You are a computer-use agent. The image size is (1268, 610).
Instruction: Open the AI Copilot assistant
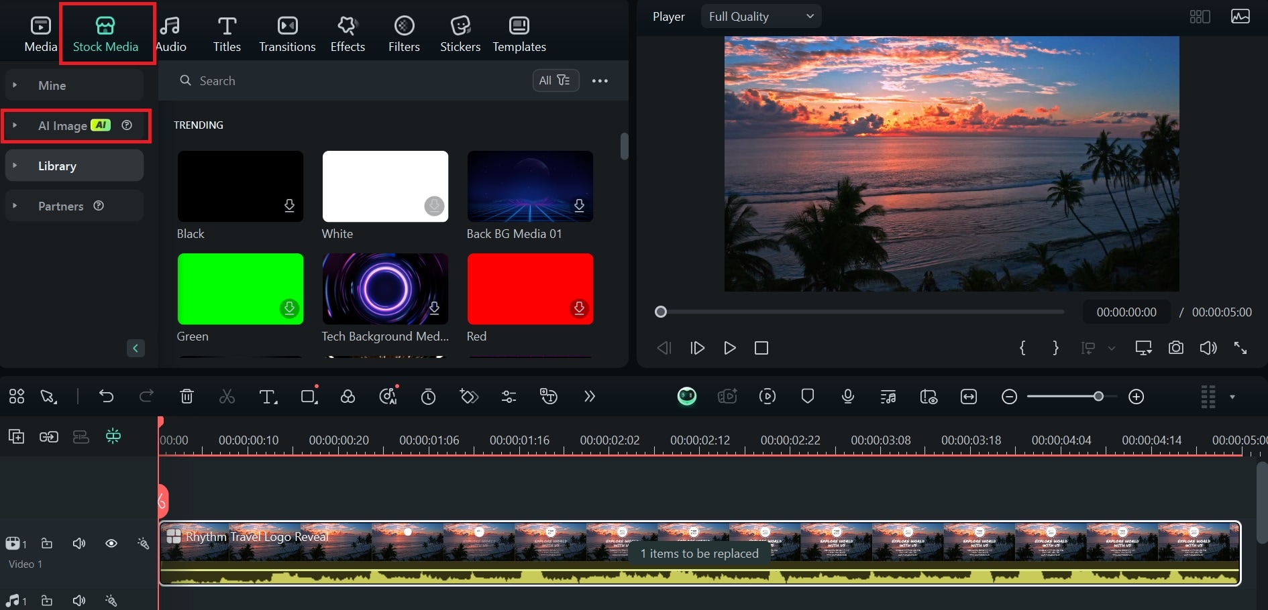click(687, 396)
